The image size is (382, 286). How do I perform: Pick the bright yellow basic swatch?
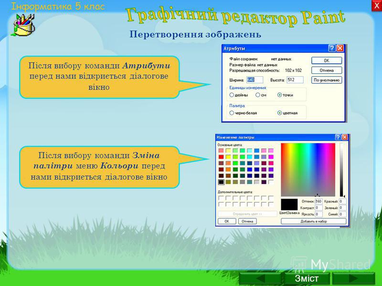[x=228, y=157]
